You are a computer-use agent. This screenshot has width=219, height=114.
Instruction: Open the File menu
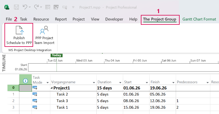coord(9,19)
